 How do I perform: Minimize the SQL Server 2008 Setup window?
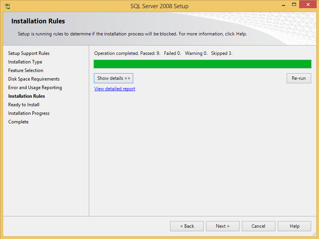point(284,5)
